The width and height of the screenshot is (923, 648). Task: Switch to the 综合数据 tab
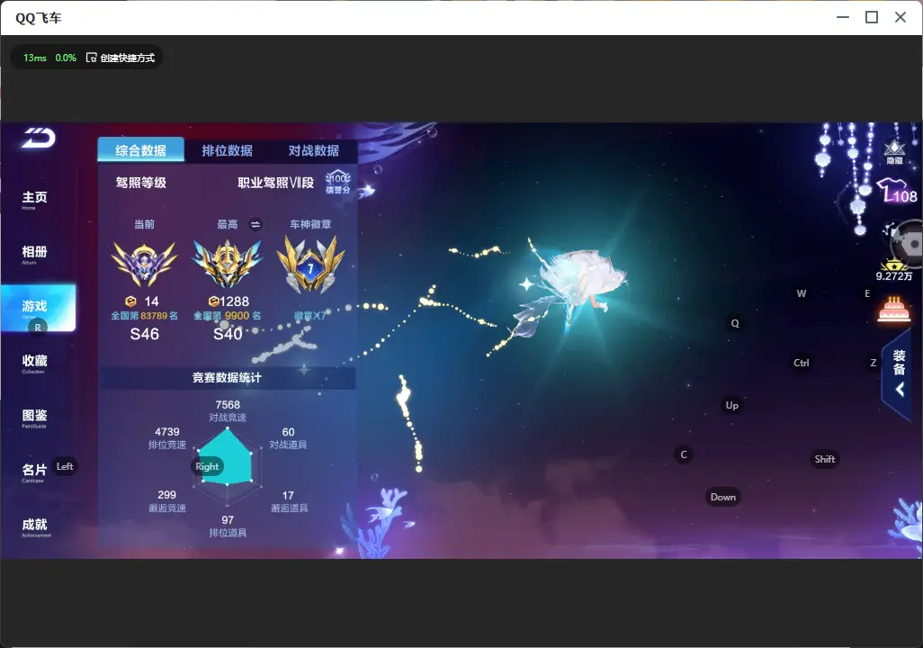(140, 150)
